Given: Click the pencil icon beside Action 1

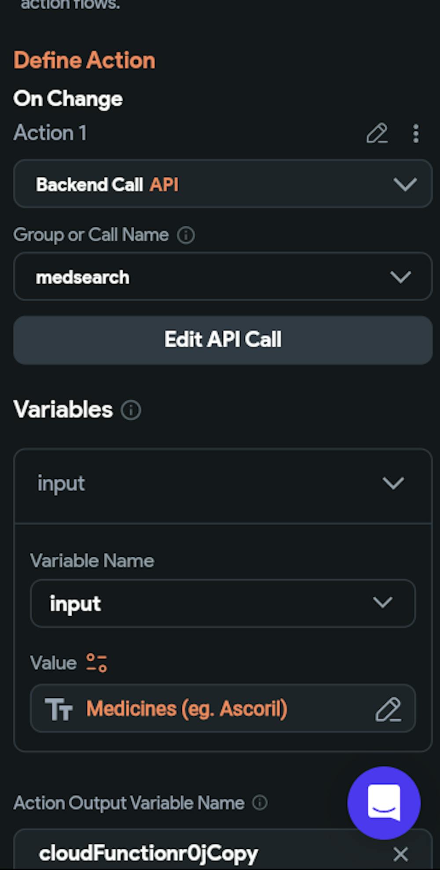Looking at the screenshot, I should pyautogui.click(x=377, y=133).
